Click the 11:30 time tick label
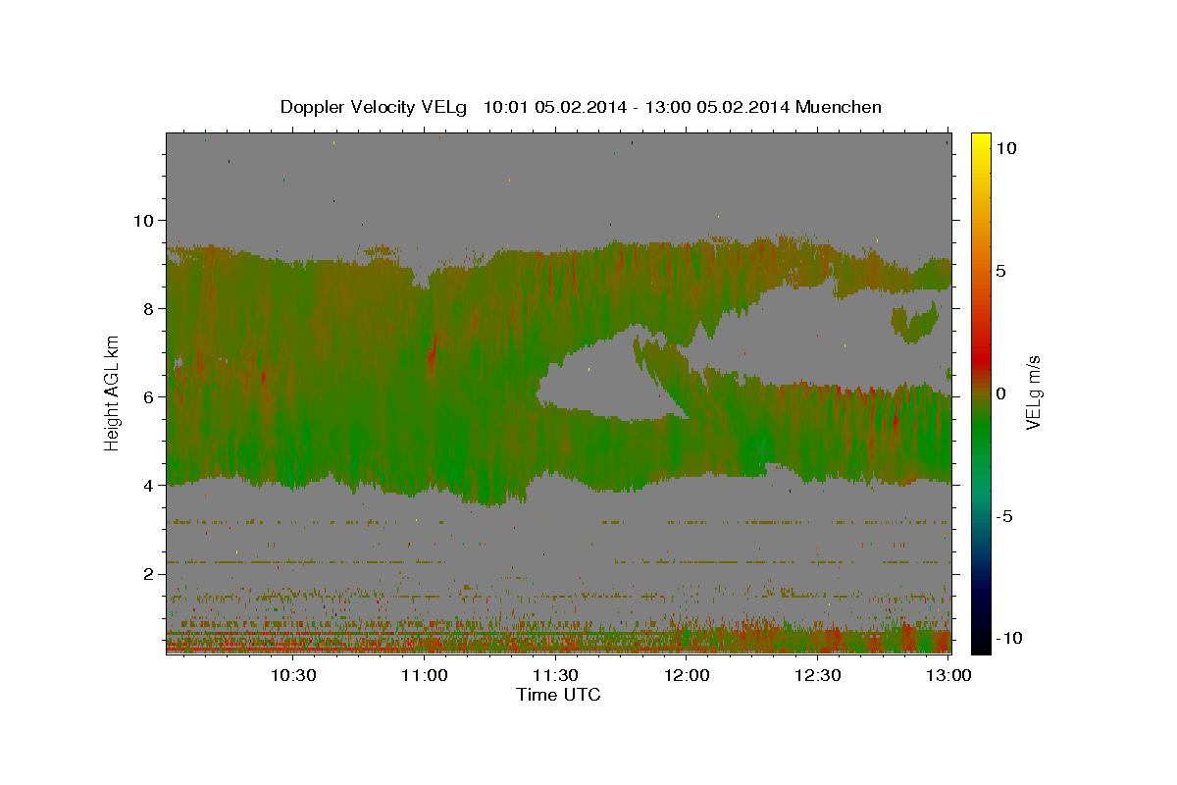Viewport: 1177px width, 785px height. pos(556,675)
